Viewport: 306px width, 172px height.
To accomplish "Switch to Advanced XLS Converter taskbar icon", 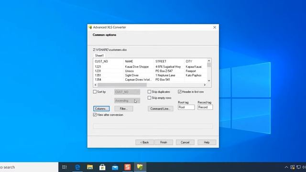I will tap(140, 167).
